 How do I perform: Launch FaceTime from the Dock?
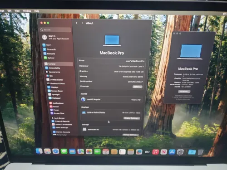pos(97,151)
